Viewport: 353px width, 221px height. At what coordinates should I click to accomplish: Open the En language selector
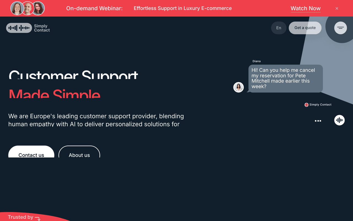[x=279, y=28]
